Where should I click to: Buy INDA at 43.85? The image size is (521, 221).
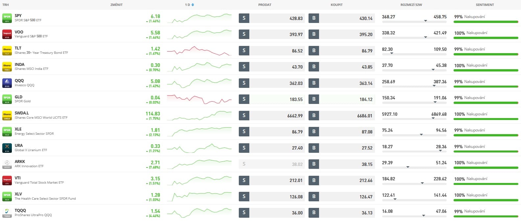[x=341, y=67]
